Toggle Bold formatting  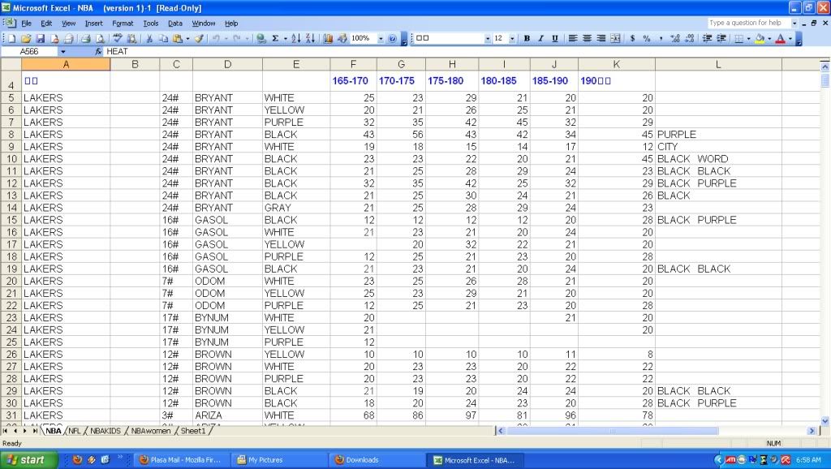point(527,38)
